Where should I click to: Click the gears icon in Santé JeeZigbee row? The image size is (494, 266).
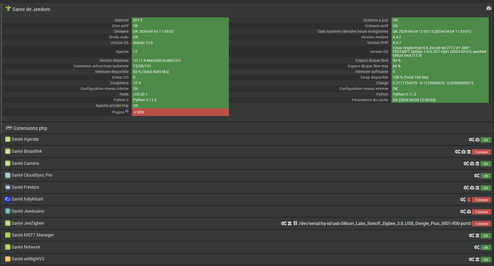point(284,223)
